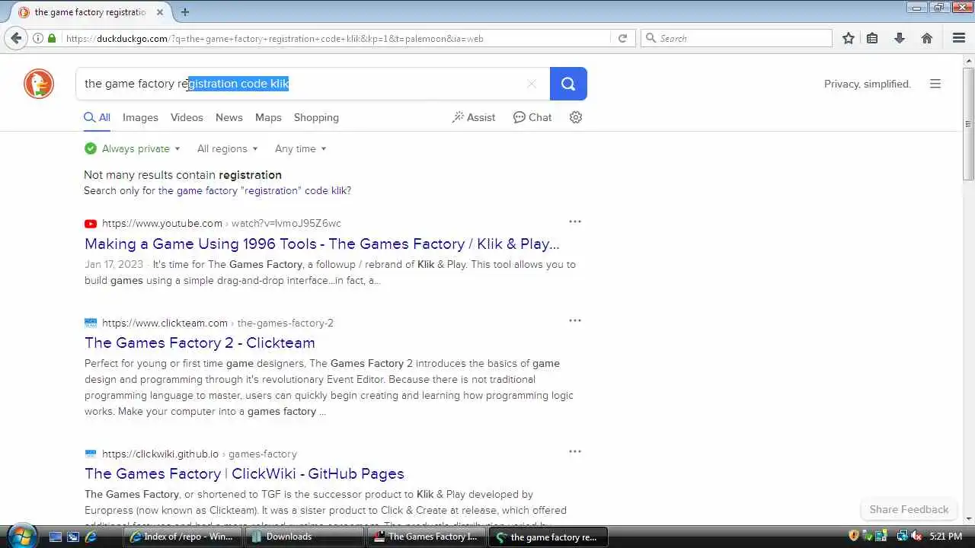Open the Any time filter dropdown
This screenshot has width=975, height=548.
point(301,148)
